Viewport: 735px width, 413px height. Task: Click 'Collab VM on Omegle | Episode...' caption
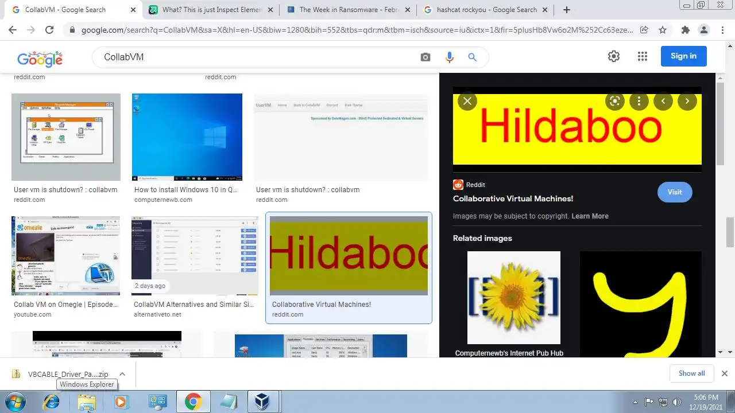coord(65,305)
